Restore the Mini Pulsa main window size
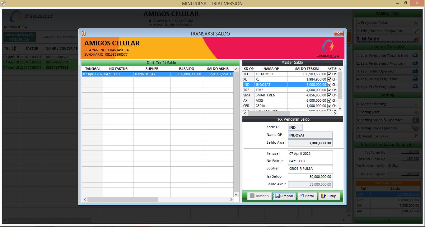The image size is (425, 227). coord(406,3)
